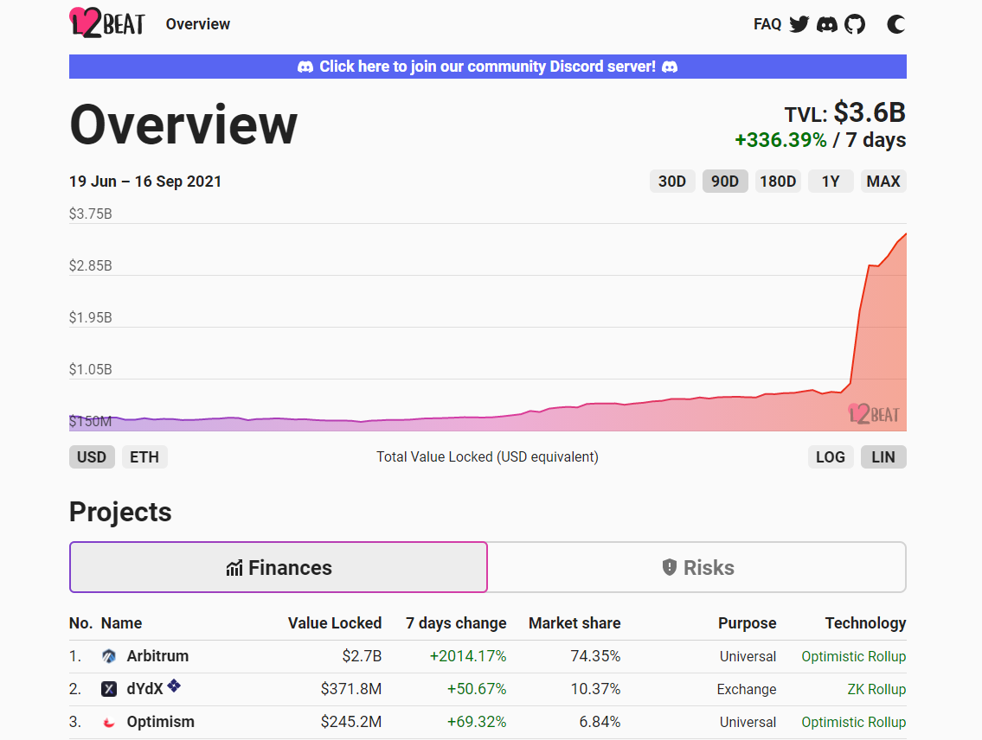Open the Optimism project link
This screenshot has height=740, width=982.
[x=160, y=722]
